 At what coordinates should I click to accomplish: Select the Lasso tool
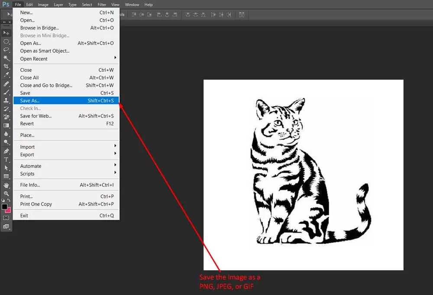pyautogui.click(x=6, y=50)
